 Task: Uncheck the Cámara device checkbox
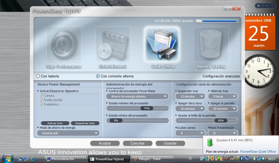click(x=42, y=96)
